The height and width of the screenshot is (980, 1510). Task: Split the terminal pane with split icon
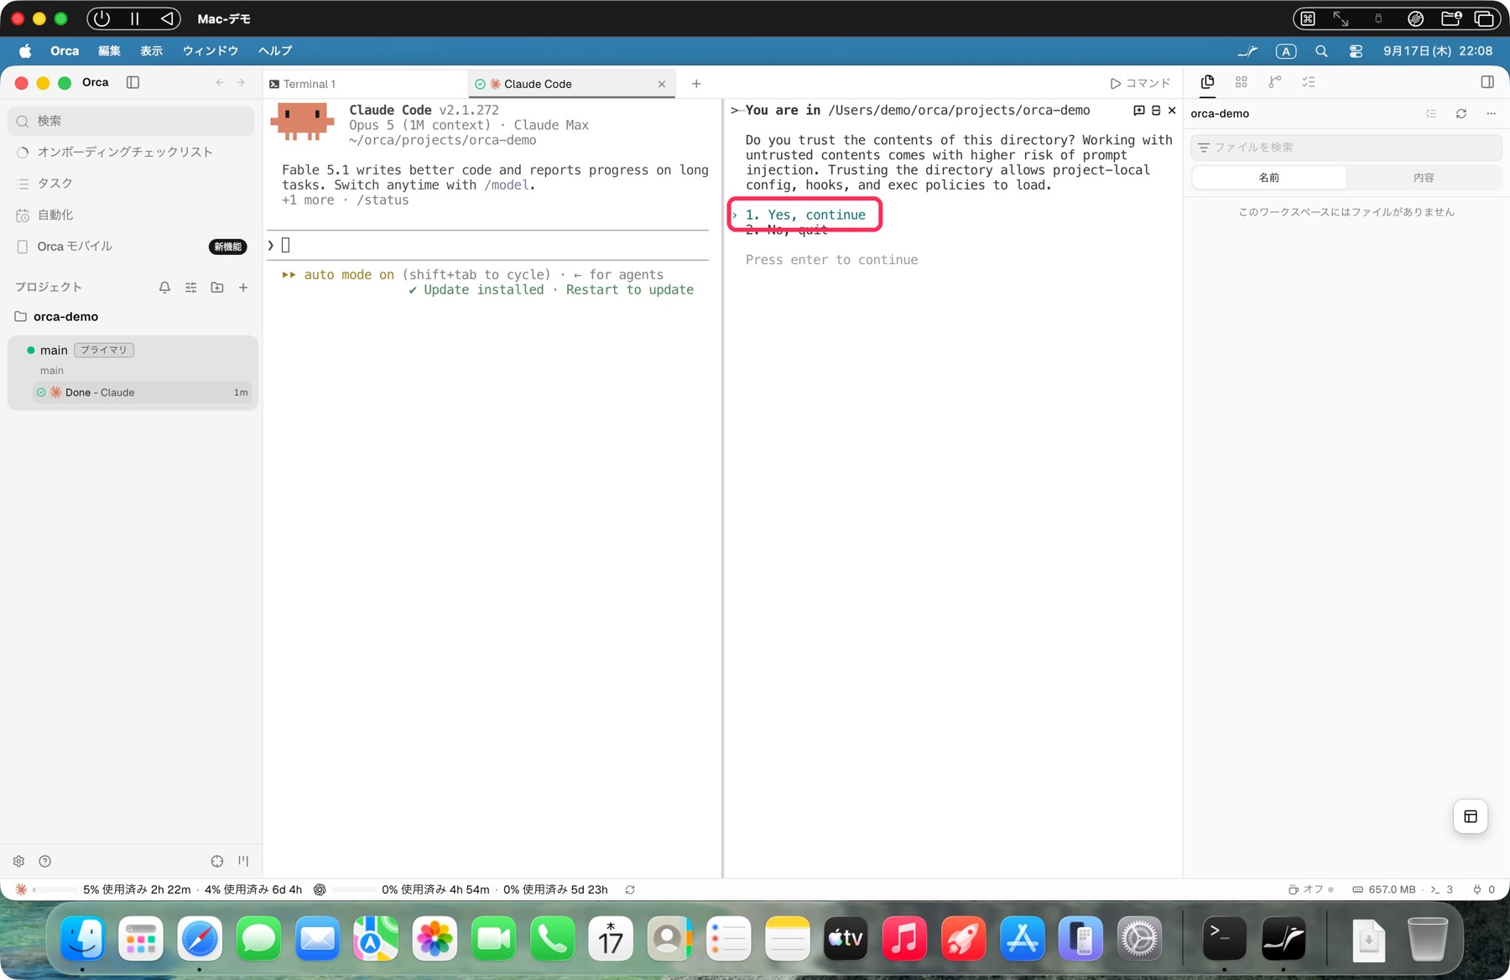[1156, 111]
